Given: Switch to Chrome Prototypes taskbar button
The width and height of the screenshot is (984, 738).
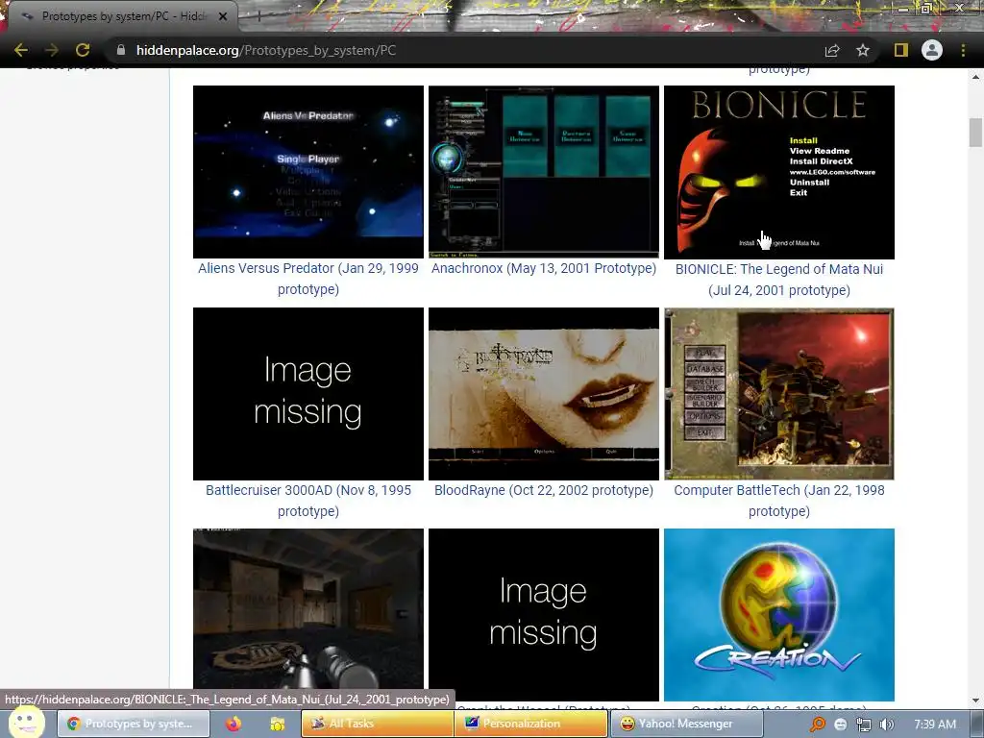Looking at the screenshot, I should point(134,724).
